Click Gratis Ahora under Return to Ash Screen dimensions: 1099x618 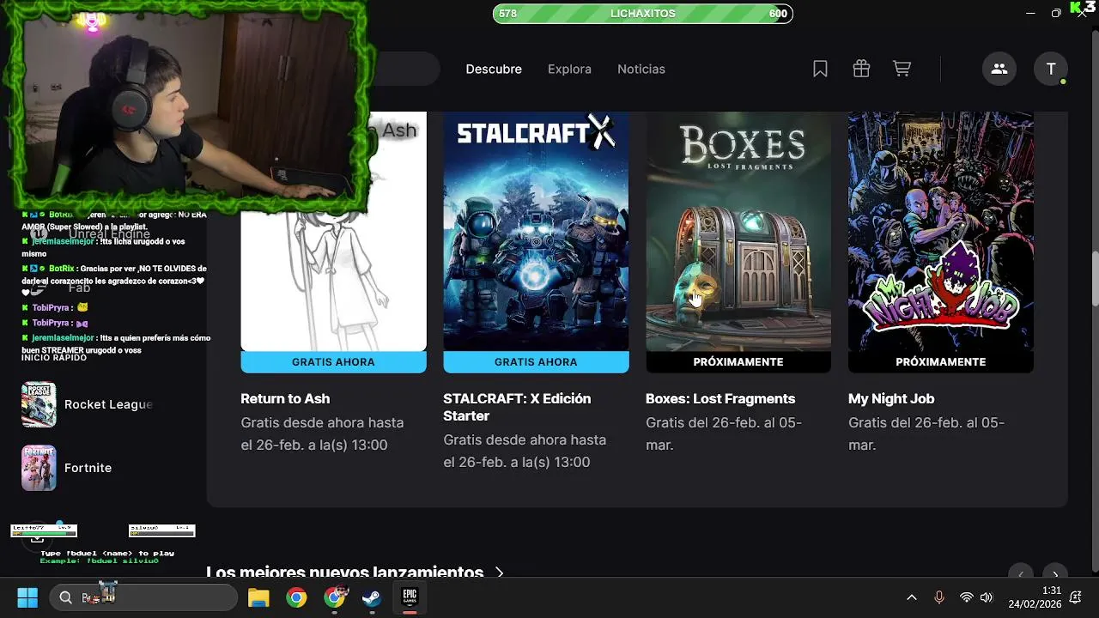coord(333,362)
